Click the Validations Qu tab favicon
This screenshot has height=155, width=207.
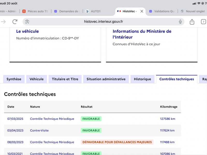151,11
